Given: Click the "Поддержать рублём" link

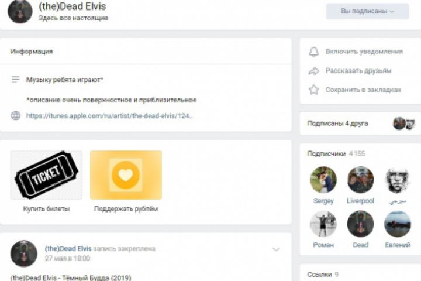Looking at the screenshot, I should point(126,208).
